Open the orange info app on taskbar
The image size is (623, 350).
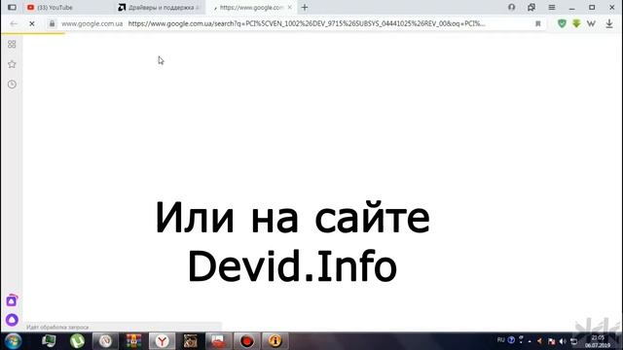click(275, 341)
